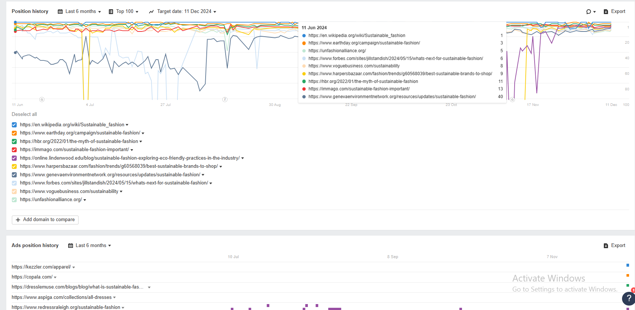Click Add domain to compare button
Viewport: 635px width, 310px height.
[45, 220]
